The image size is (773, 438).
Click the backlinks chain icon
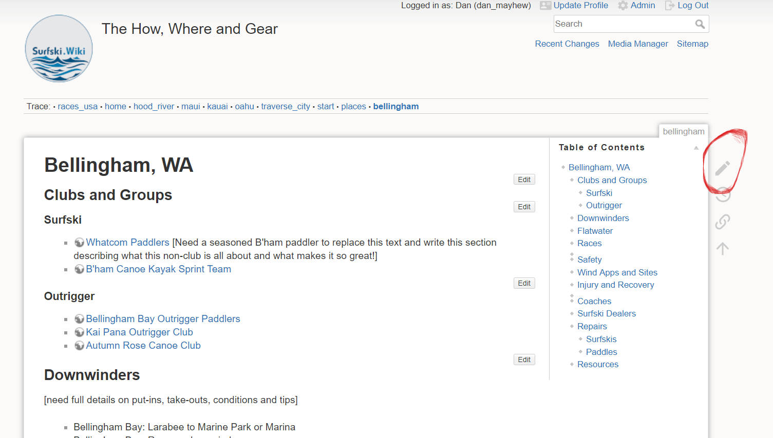pyautogui.click(x=723, y=222)
